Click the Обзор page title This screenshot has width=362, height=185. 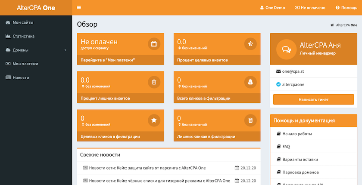coord(87,24)
